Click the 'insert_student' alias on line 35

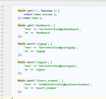pyautogui.click(x=46, y=88)
